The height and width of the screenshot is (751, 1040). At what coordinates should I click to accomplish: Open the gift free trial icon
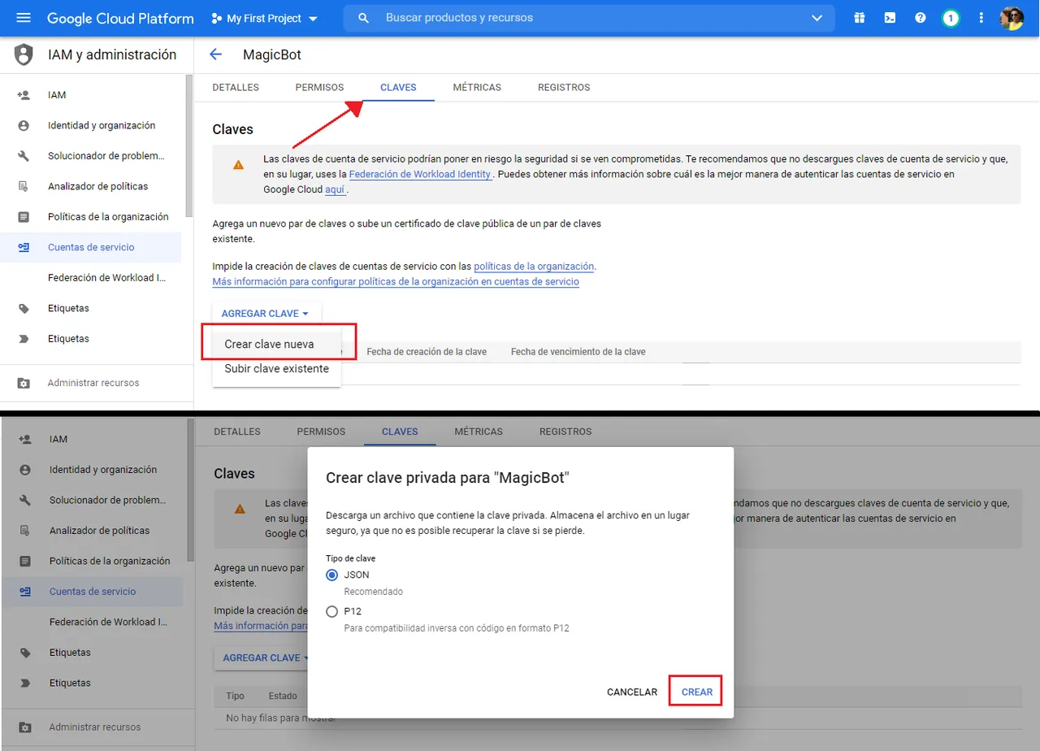point(859,18)
